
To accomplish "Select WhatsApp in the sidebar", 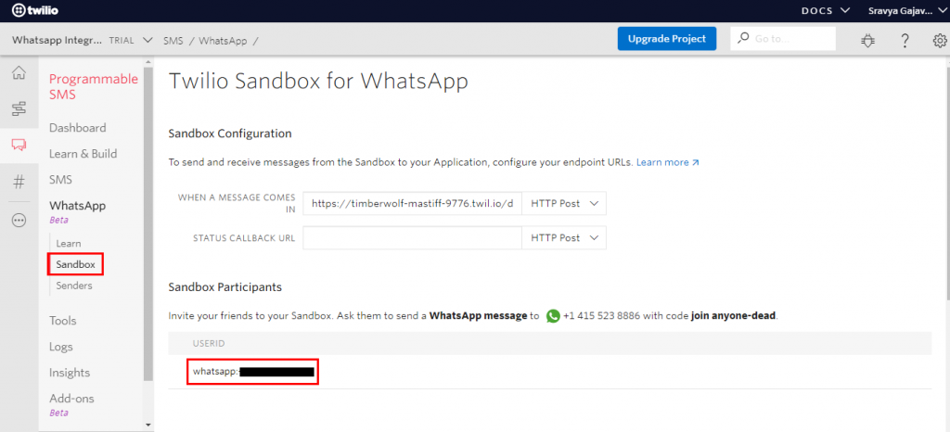I will pos(78,206).
